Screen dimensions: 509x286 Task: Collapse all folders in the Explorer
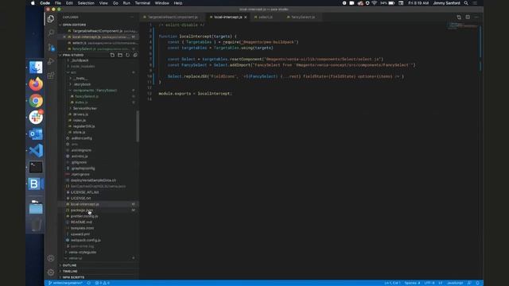point(135,55)
